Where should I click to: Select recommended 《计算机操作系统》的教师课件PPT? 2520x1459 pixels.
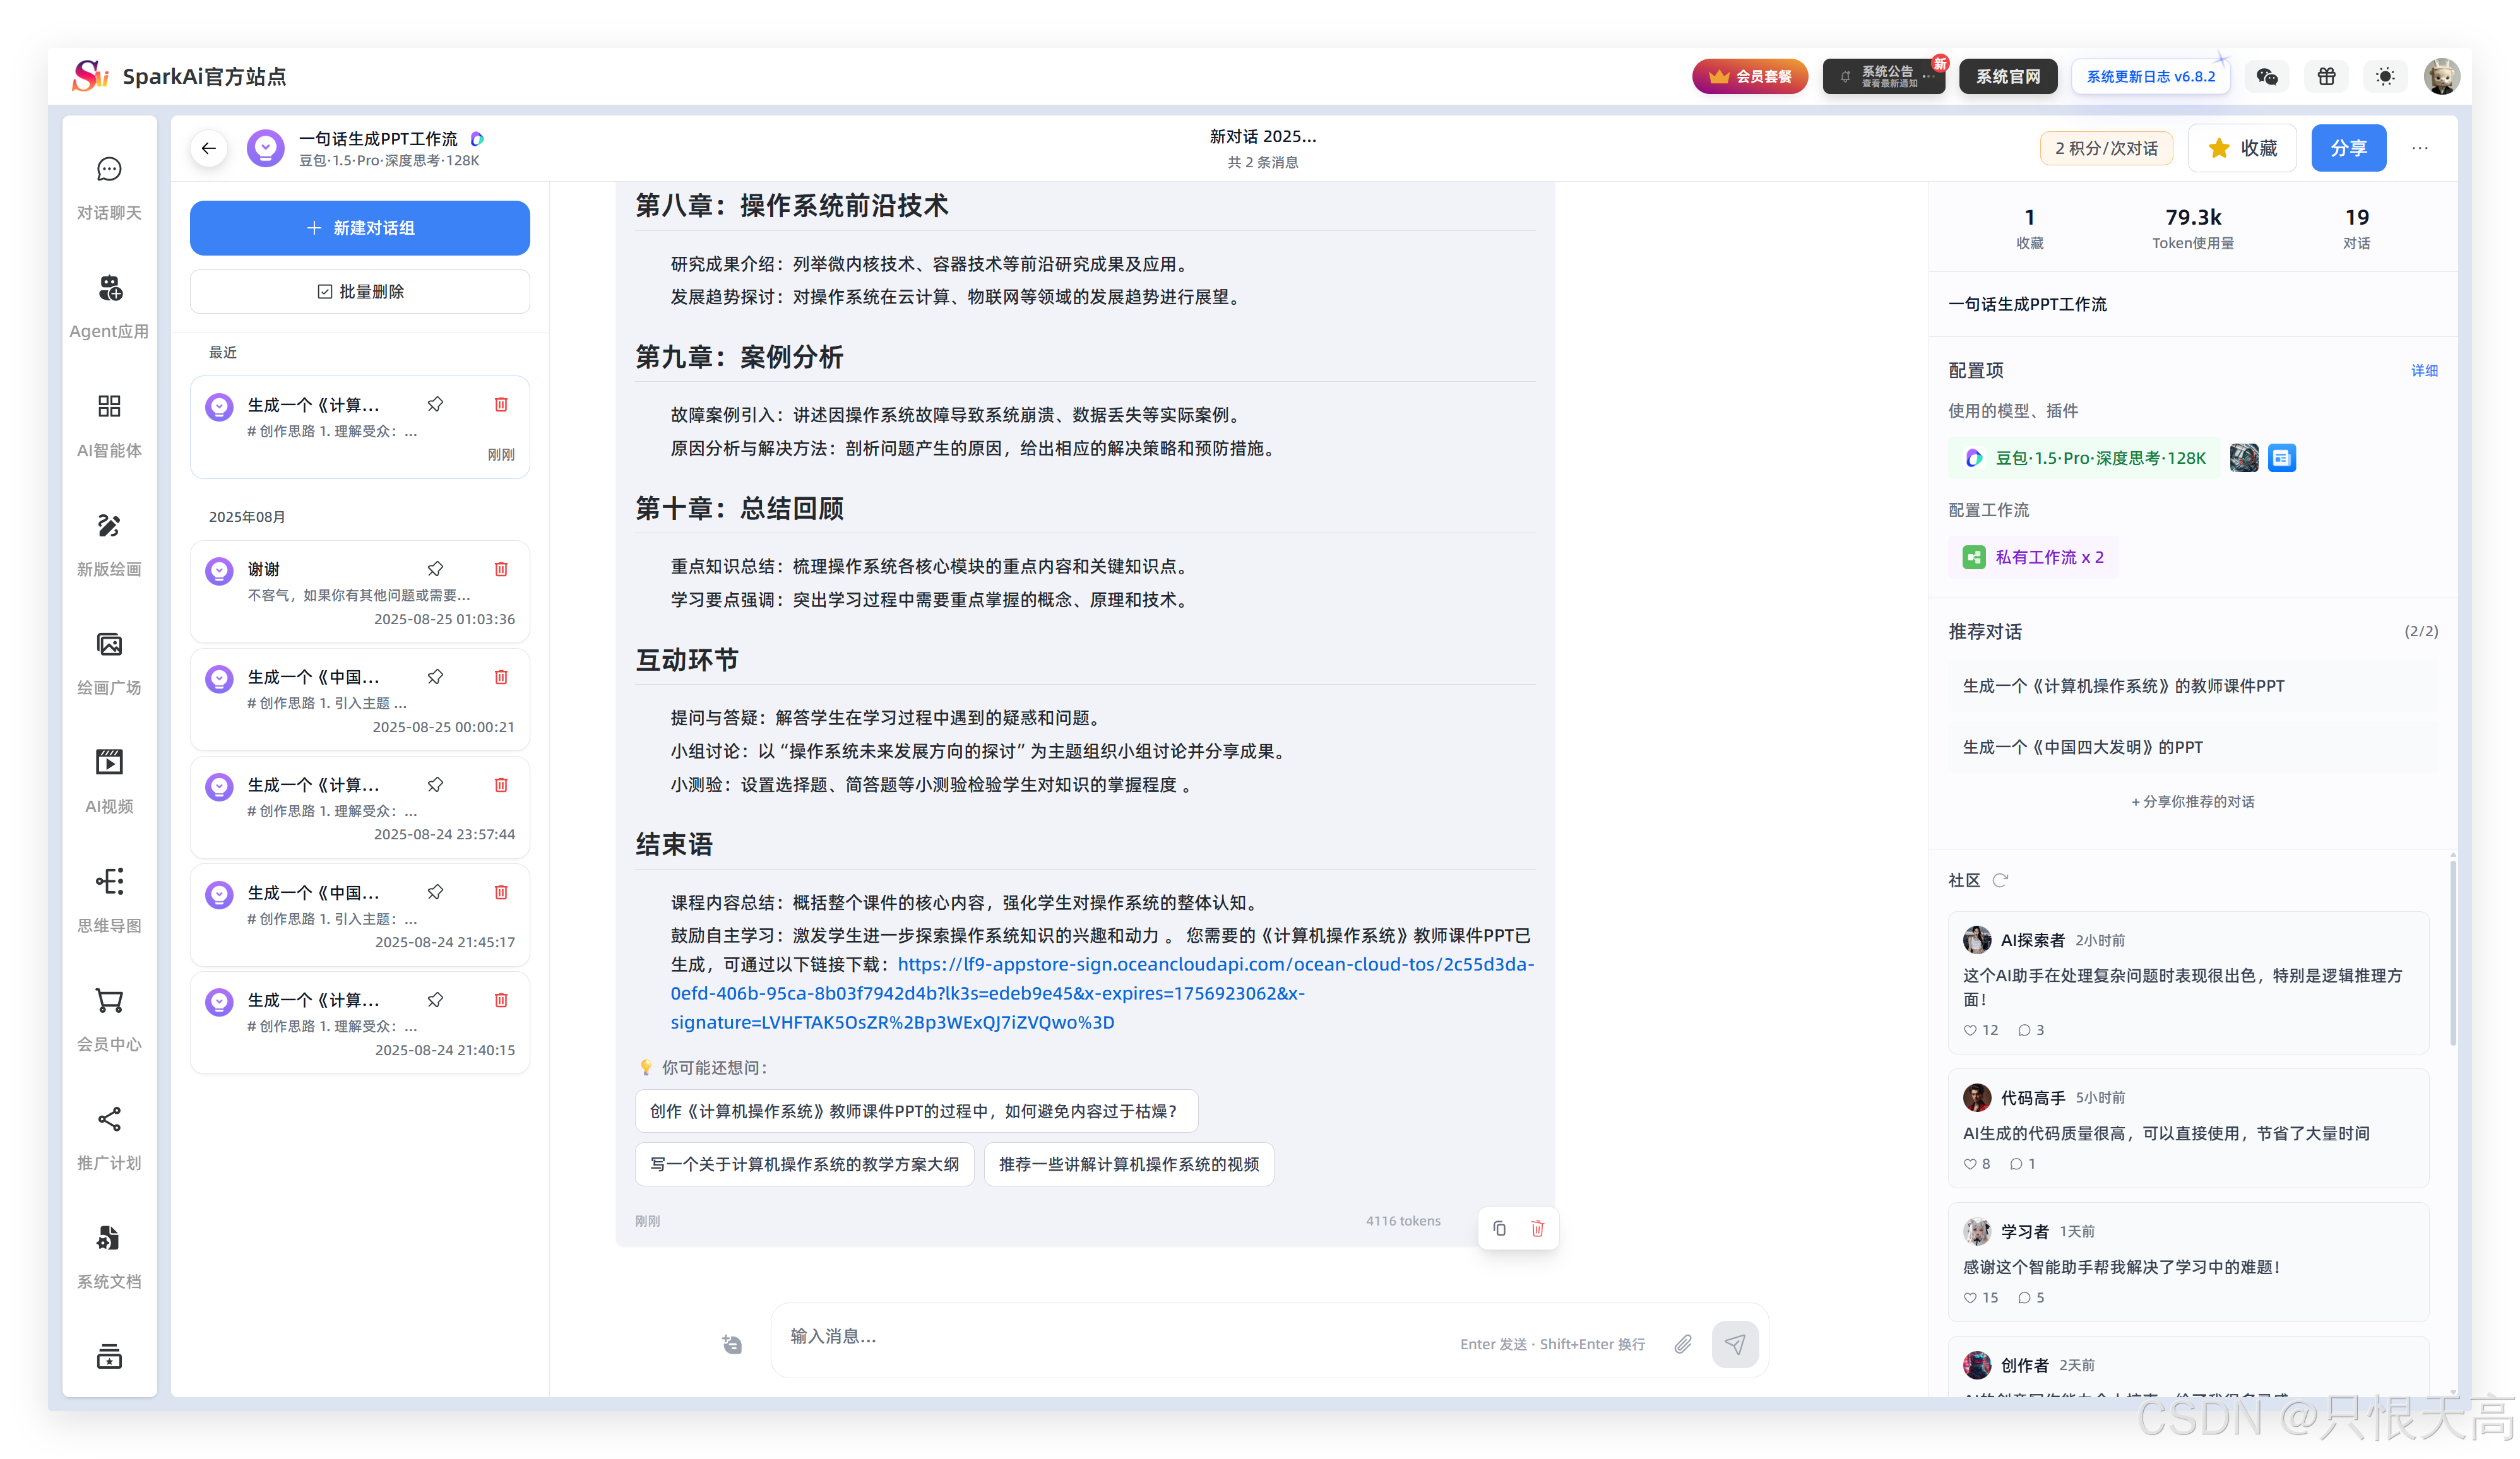[x=2192, y=686]
